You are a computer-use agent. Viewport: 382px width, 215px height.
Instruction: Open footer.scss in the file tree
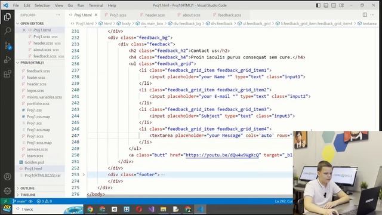click(36, 78)
